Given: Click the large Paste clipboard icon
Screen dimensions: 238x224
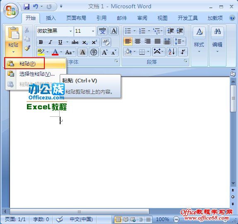Looking at the screenshot, I should pos(14,33).
